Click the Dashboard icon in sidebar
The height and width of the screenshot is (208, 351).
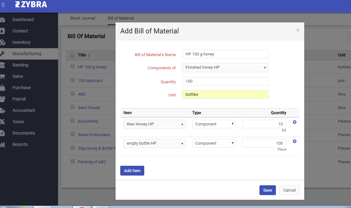[3, 20]
